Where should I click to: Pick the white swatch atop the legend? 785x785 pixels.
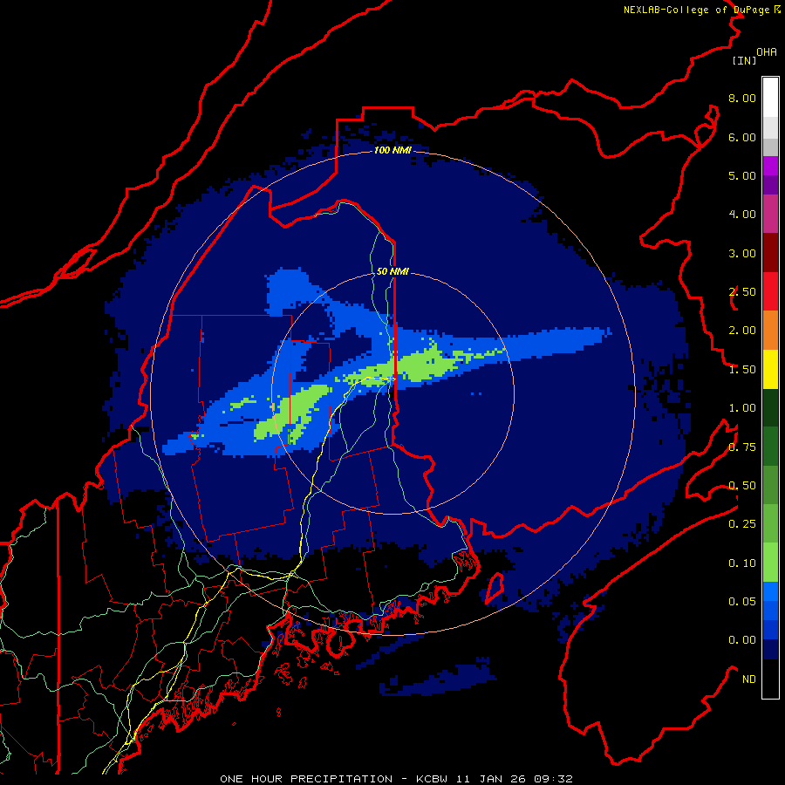coord(770,98)
